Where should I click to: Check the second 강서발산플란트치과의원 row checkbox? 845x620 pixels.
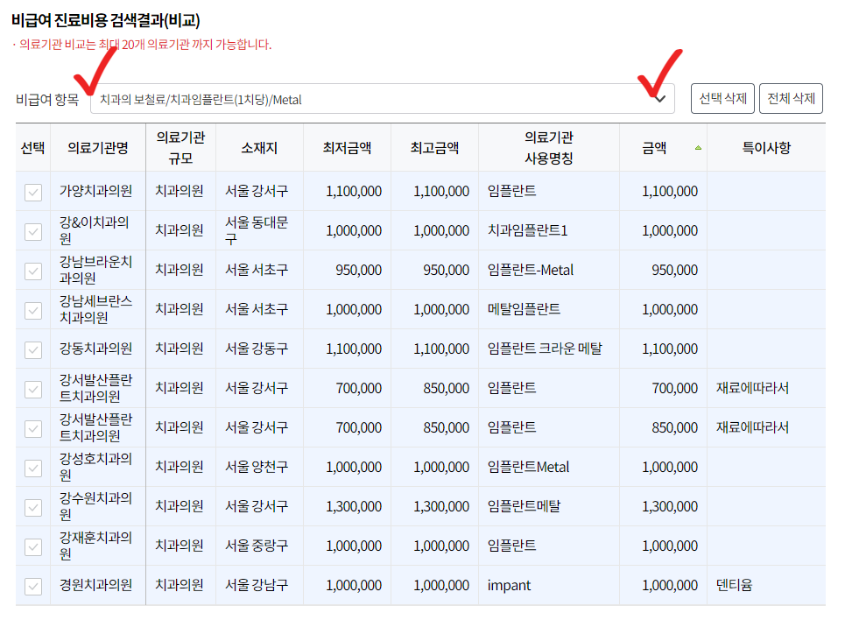coord(32,427)
